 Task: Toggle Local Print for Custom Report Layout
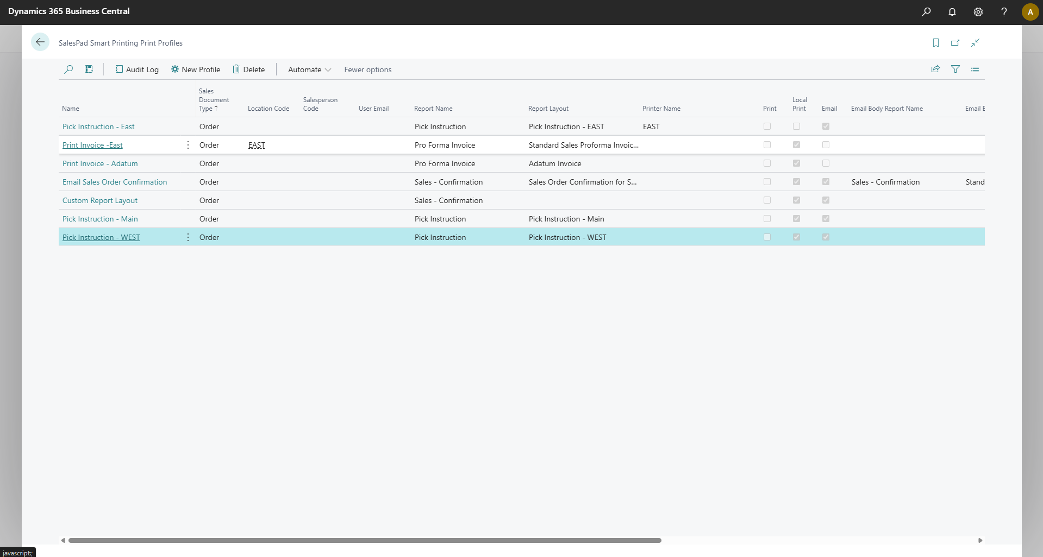tap(796, 200)
